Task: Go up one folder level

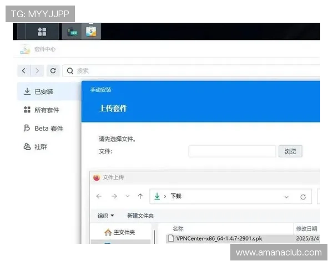Action: (x=140, y=196)
